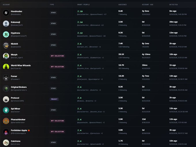Click NFT COLLECTION tag for Morph

click(57, 56)
